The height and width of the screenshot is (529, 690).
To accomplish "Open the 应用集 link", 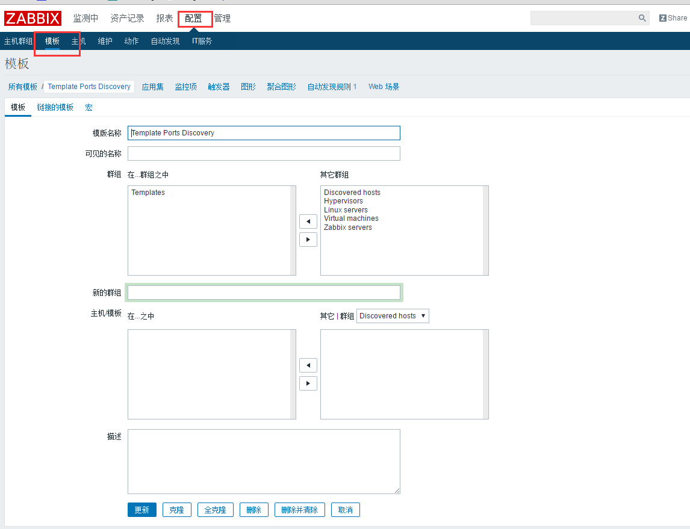I will [x=153, y=87].
